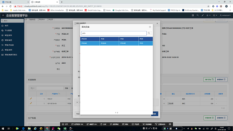
Task: Open WeChat from taskbar
Action: tap(59, 128)
